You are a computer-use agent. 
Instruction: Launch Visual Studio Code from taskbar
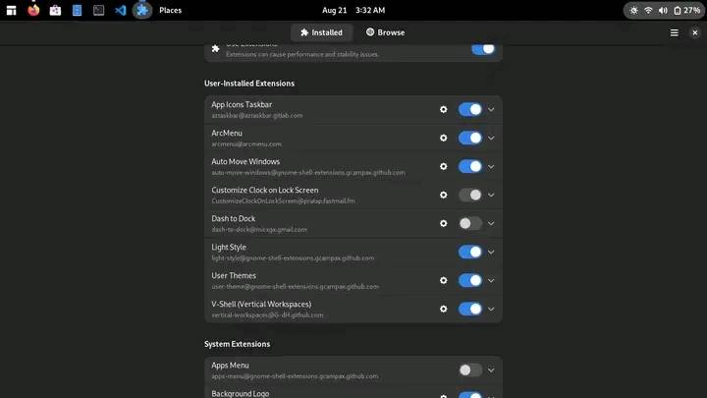pos(121,10)
